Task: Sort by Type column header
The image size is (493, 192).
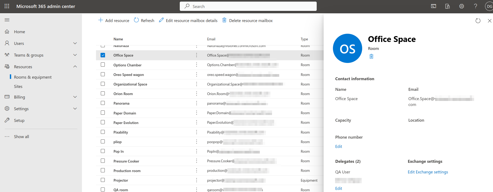Action: [x=304, y=39]
